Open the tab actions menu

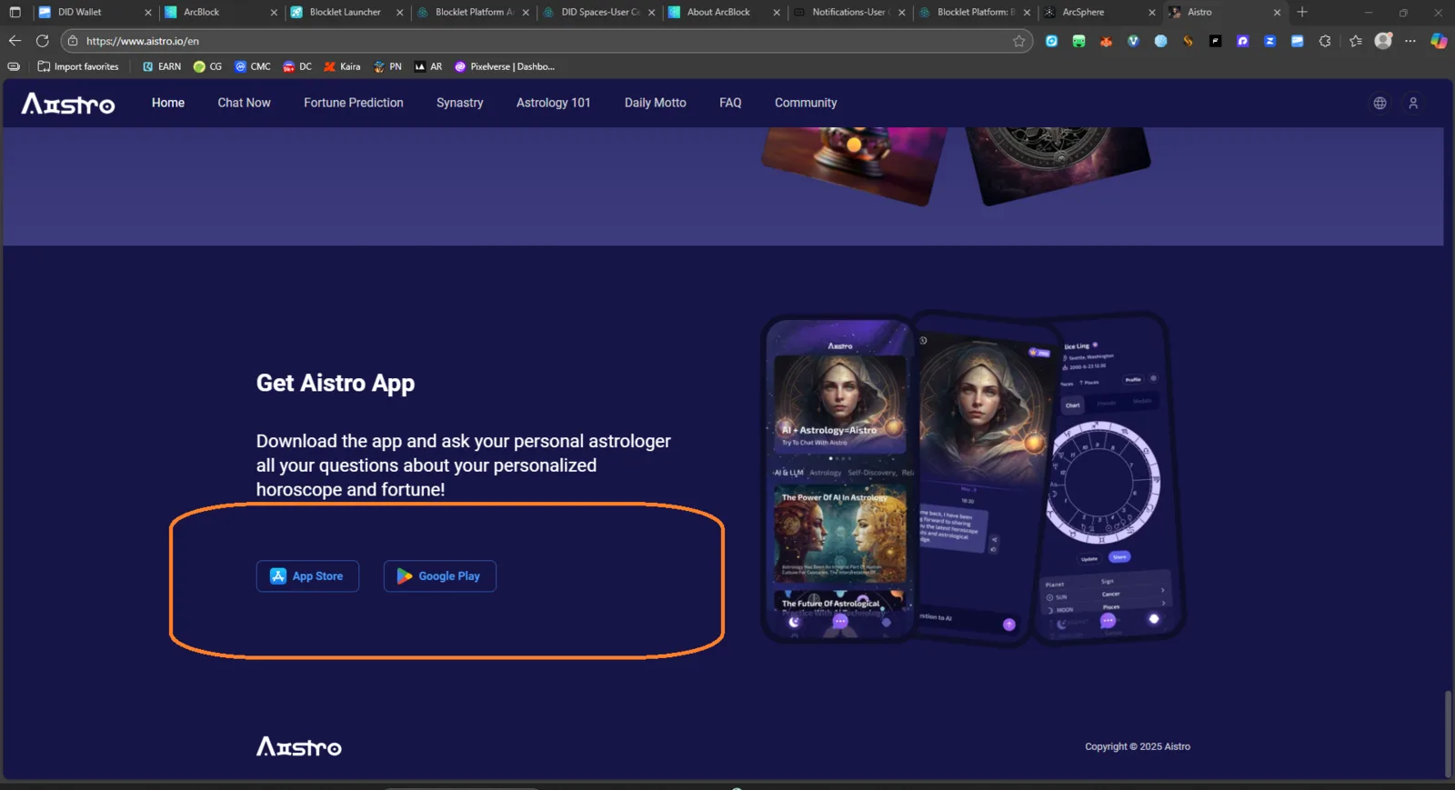(15, 12)
